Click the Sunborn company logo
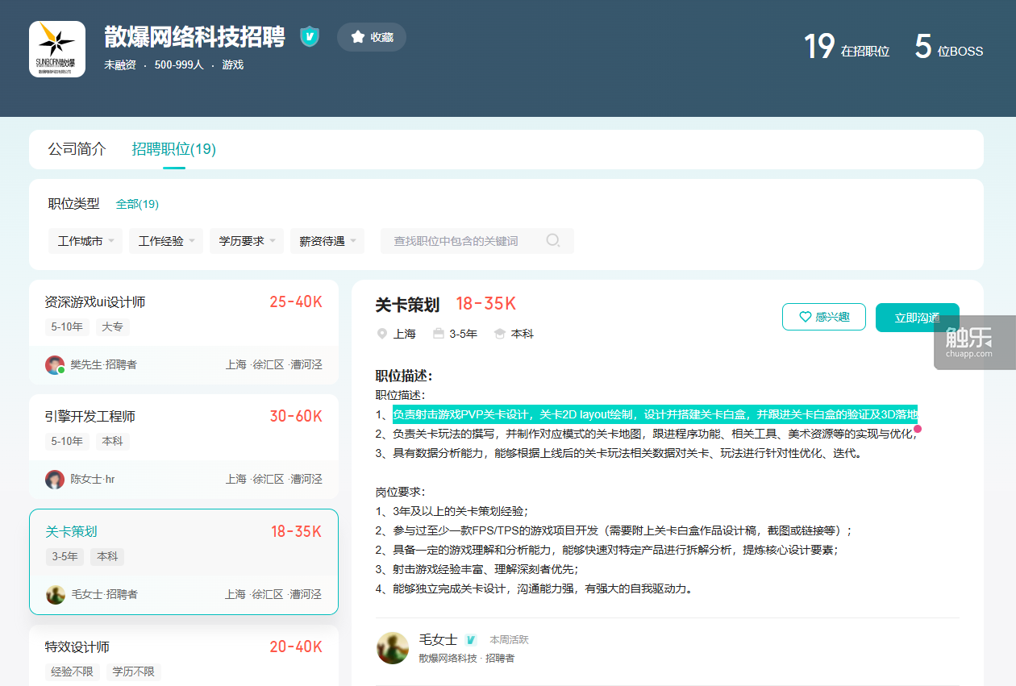This screenshot has height=686, width=1016. pos(57,49)
